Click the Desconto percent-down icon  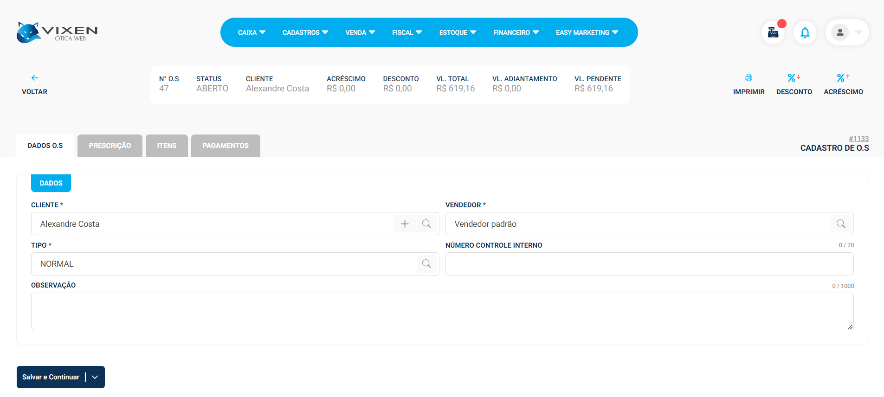(794, 78)
